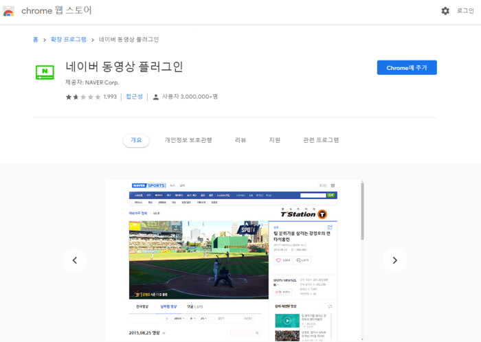This screenshot has width=481, height=342.
Task: Click the green search button in screenshot
Action: 331,195
